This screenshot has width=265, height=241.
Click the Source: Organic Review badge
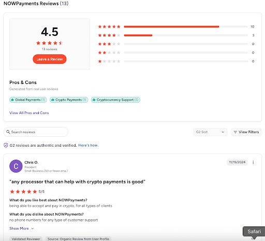78,239
